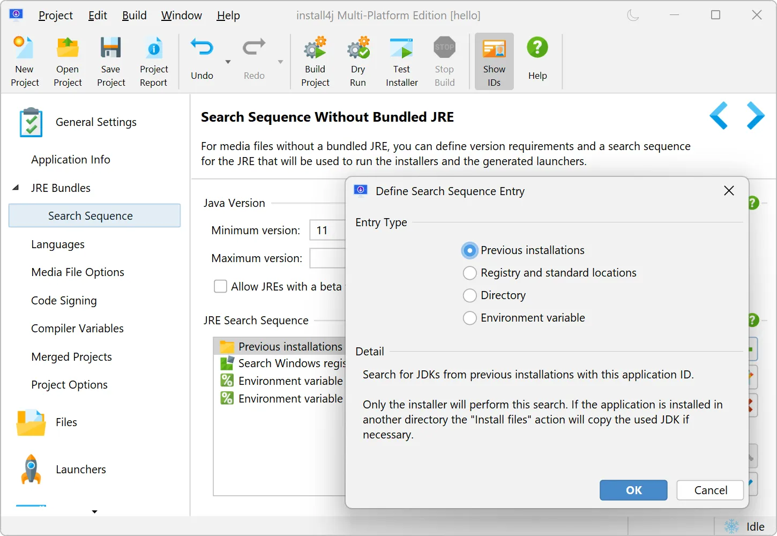Image resolution: width=777 pixels, height=536 pixels.
Task: Open the Window menu
Action: [182, 16]
